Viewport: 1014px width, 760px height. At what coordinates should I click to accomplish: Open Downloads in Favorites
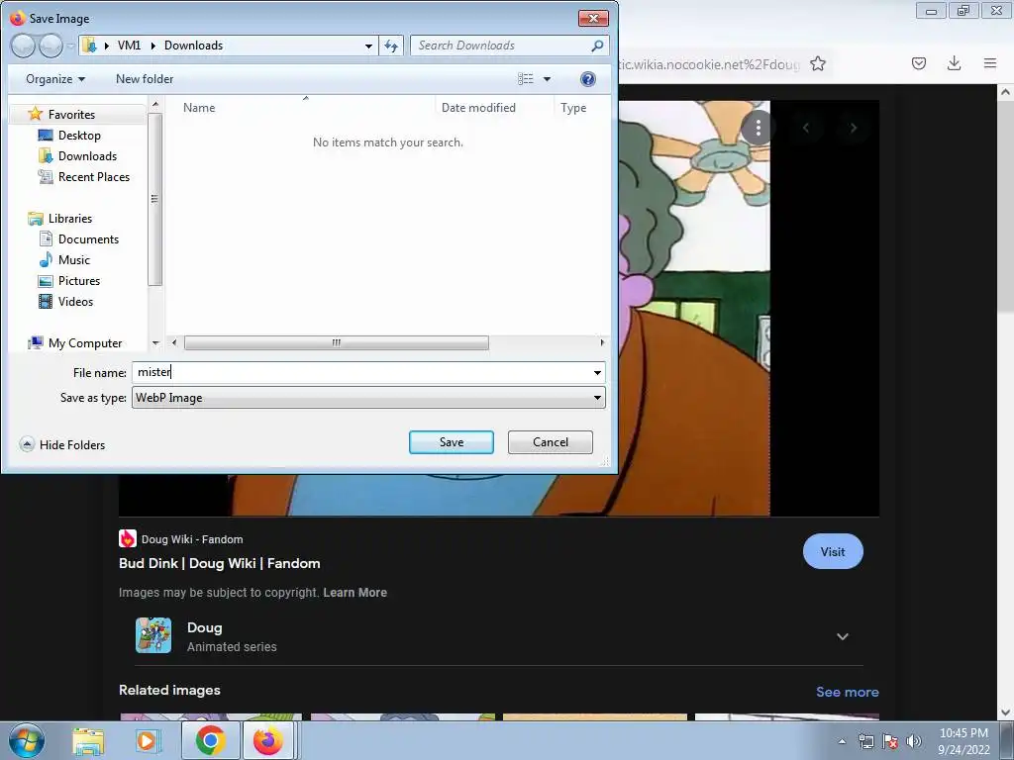(x=87, y=155)
